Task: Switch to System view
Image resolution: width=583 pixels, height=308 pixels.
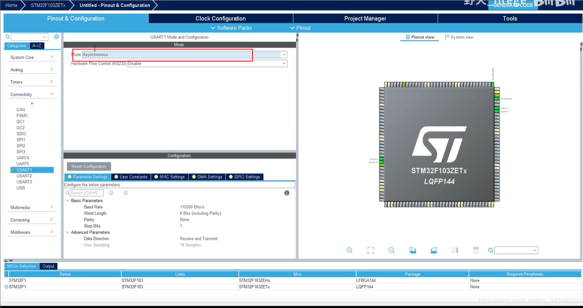Action: click(x=459, y=37)
